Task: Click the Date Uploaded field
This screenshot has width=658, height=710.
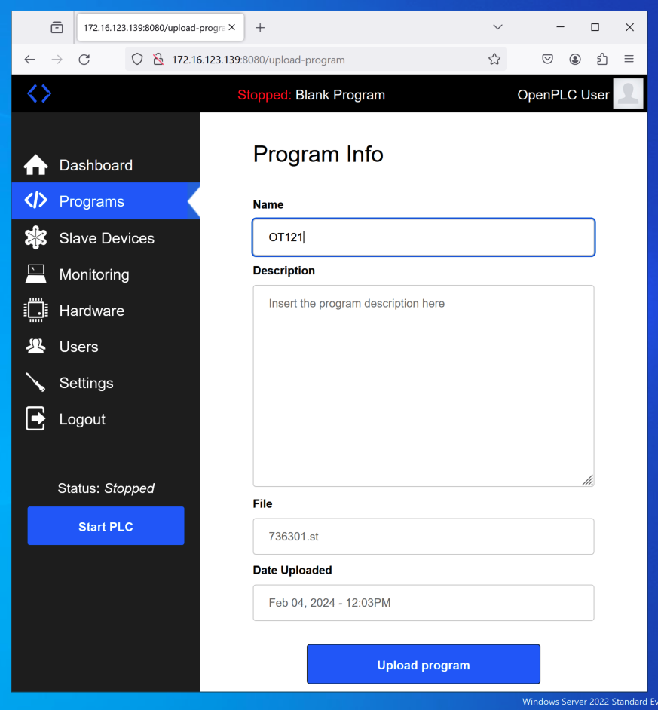Action: (x=424, y=603)
